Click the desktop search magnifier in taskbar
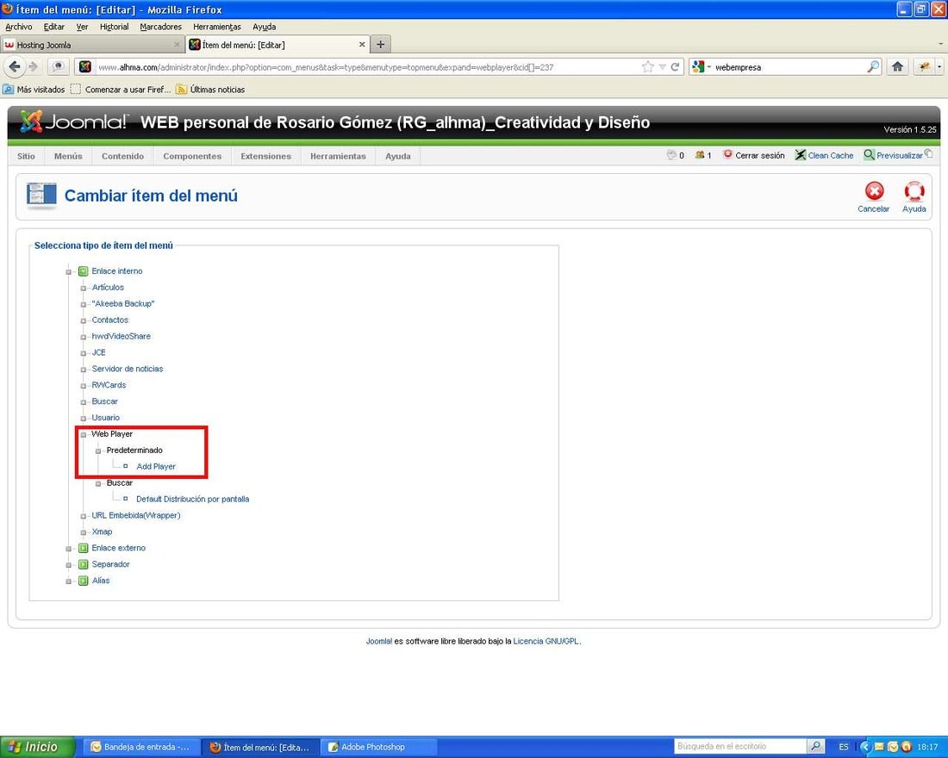 click(815, 746)
